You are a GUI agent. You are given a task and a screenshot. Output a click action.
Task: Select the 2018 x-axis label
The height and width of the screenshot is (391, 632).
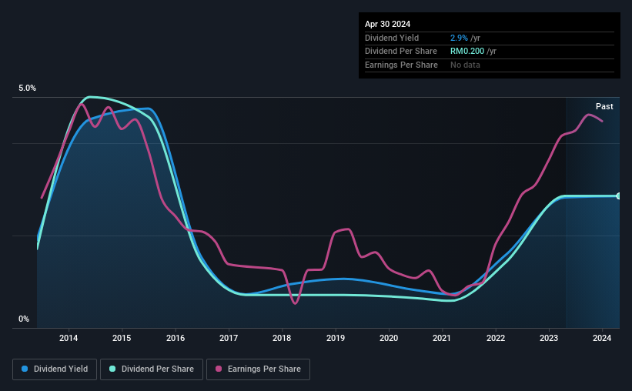pos(282,338)
